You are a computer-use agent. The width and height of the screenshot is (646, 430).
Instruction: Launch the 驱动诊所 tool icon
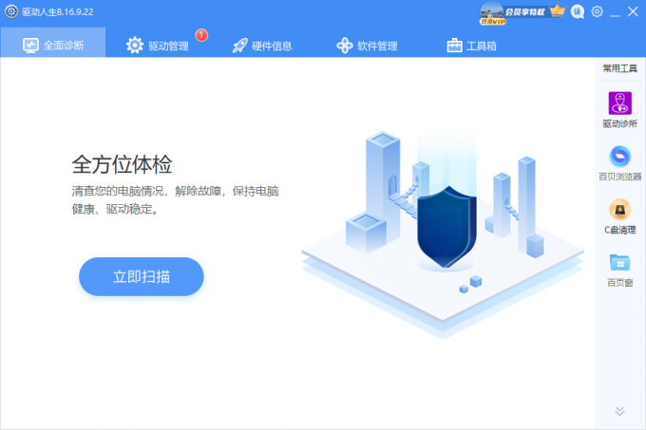pyautogui.click(x=619, y=103)
